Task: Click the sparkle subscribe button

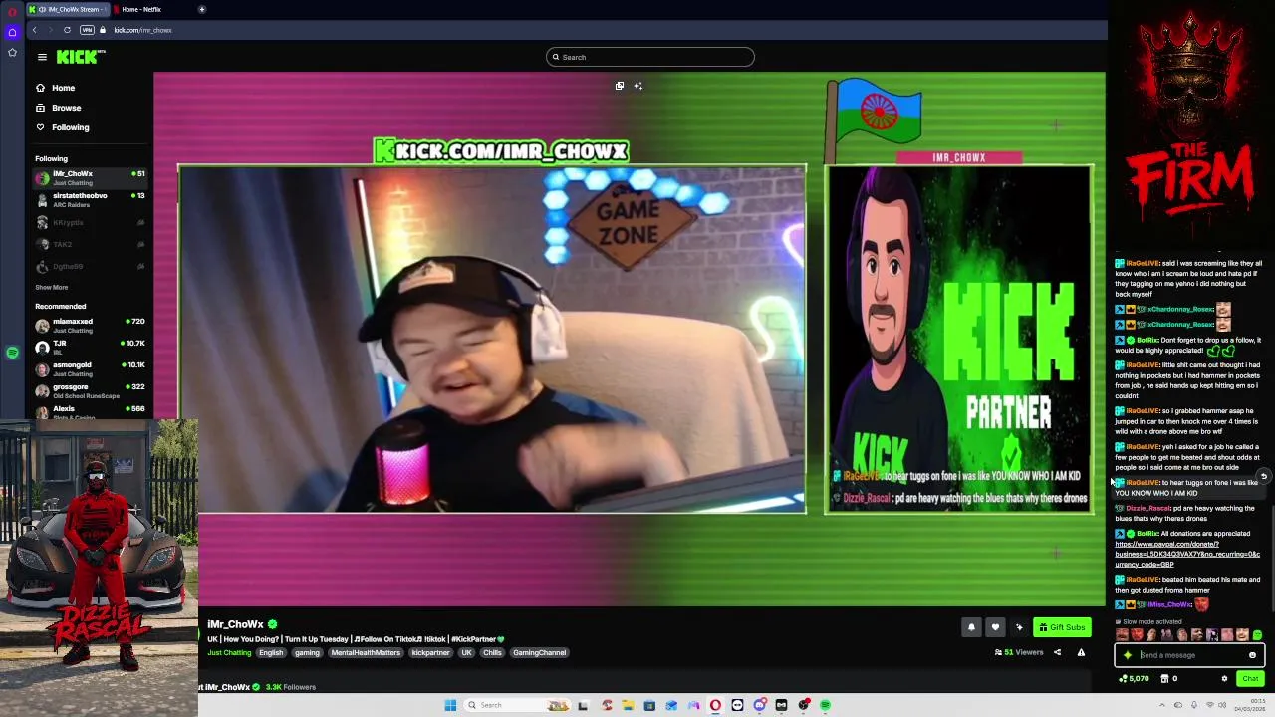Action: coord(1019,627)
